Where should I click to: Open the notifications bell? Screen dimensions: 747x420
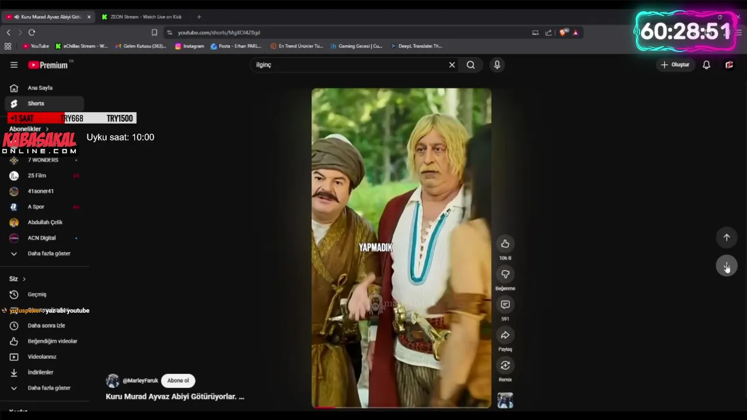(x=706, y=65)
